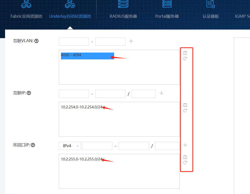
Task: Add 互联VLAN range with plus icon
Action: (x=131, y=41)
